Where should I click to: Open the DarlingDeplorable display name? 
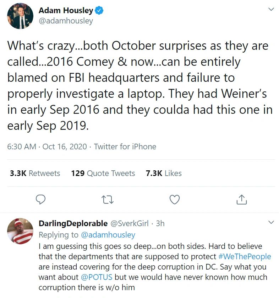73,223
